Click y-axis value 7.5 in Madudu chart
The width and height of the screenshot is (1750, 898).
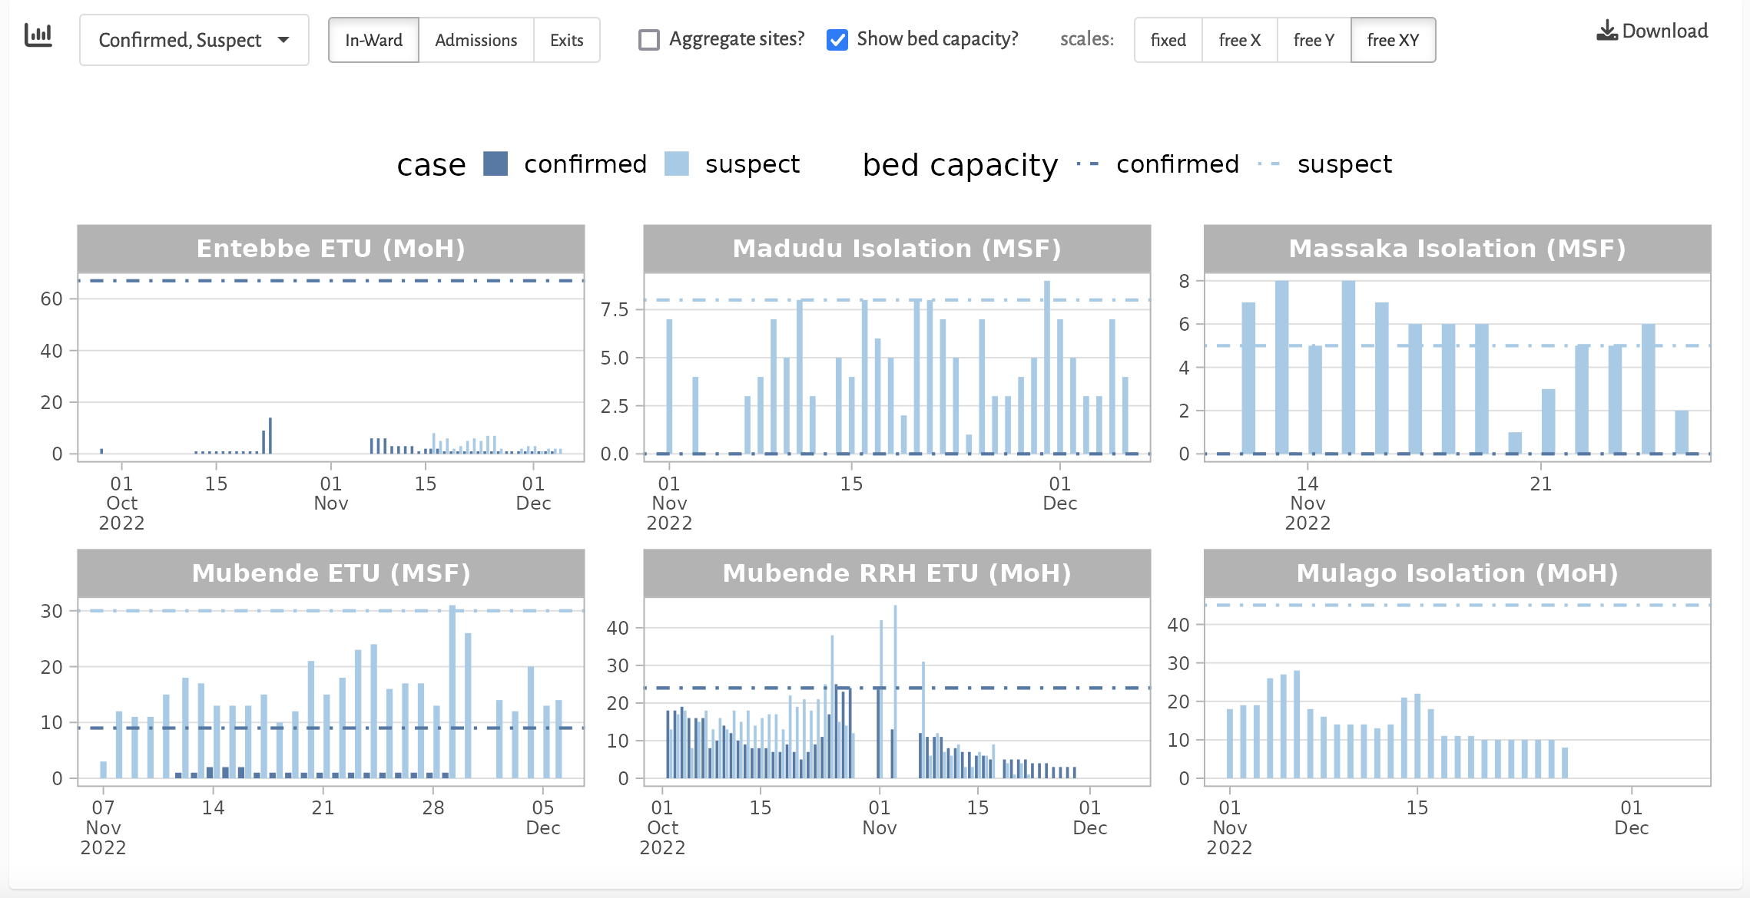[615, 309]
